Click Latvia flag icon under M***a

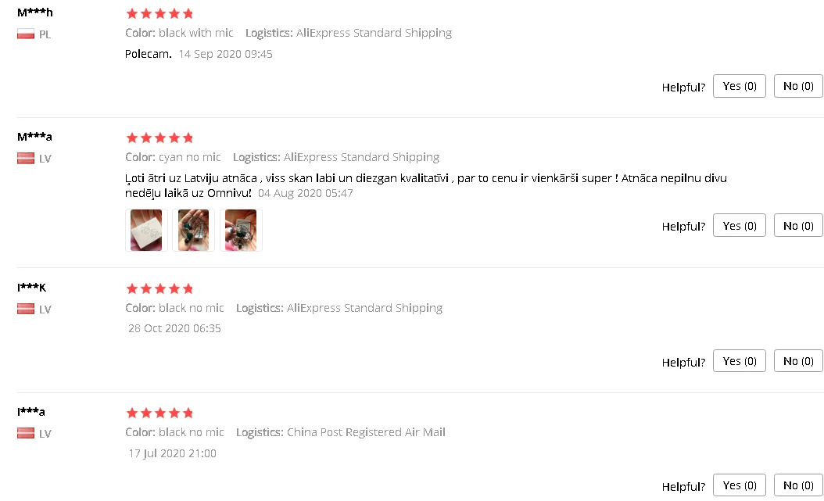[26, 158]
